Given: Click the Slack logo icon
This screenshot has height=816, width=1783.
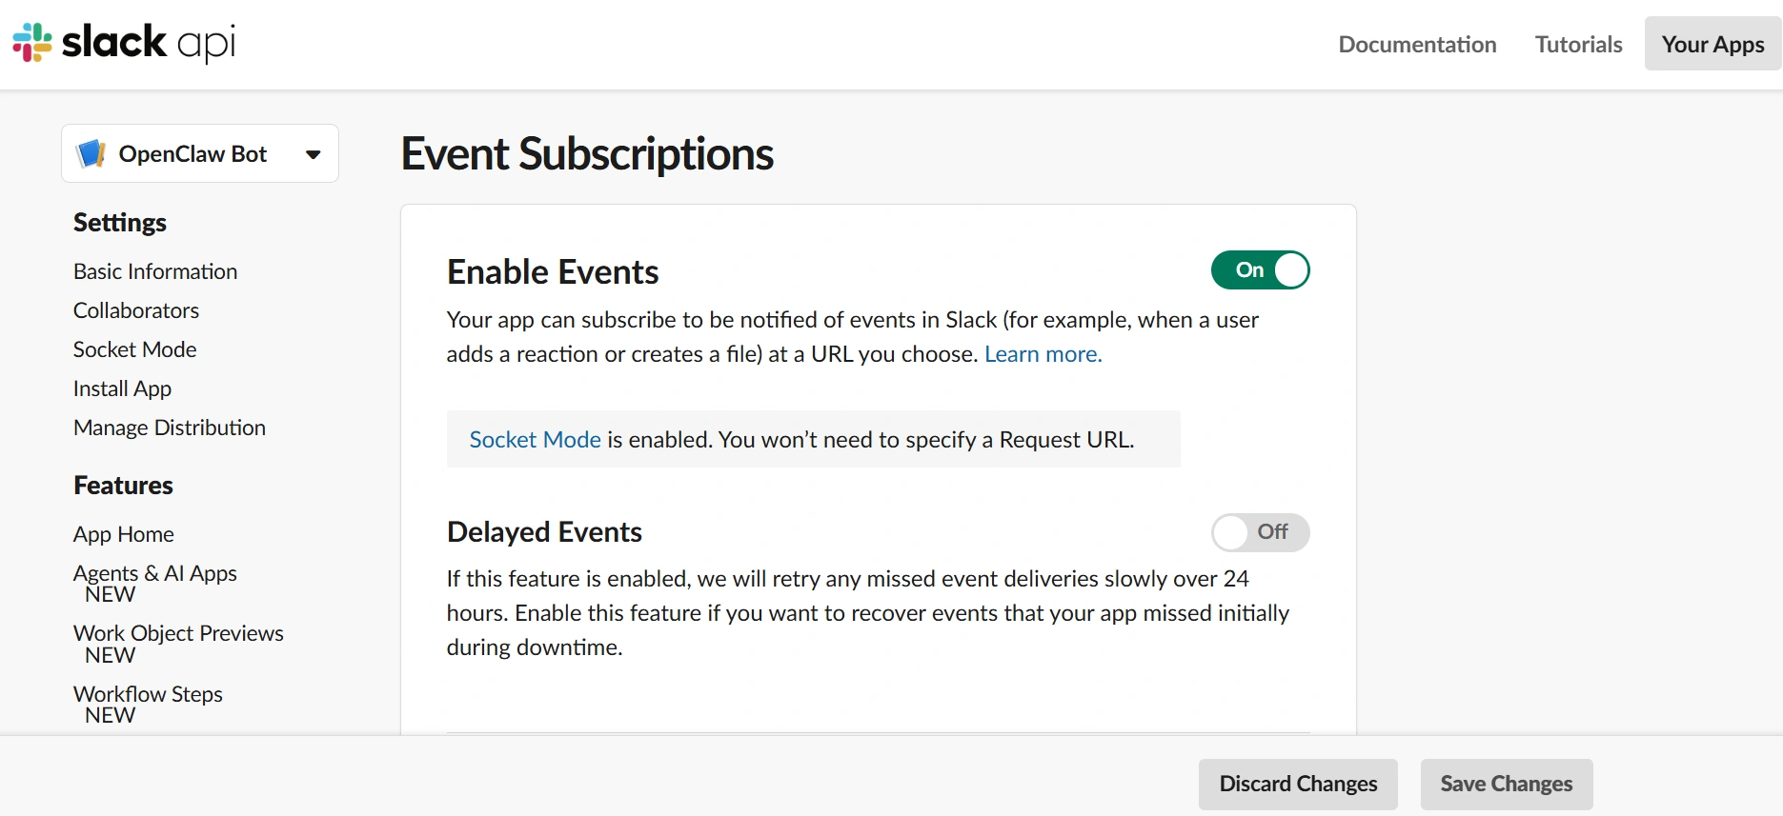Looking at the screenshot, I should click(x=32, y=43).
